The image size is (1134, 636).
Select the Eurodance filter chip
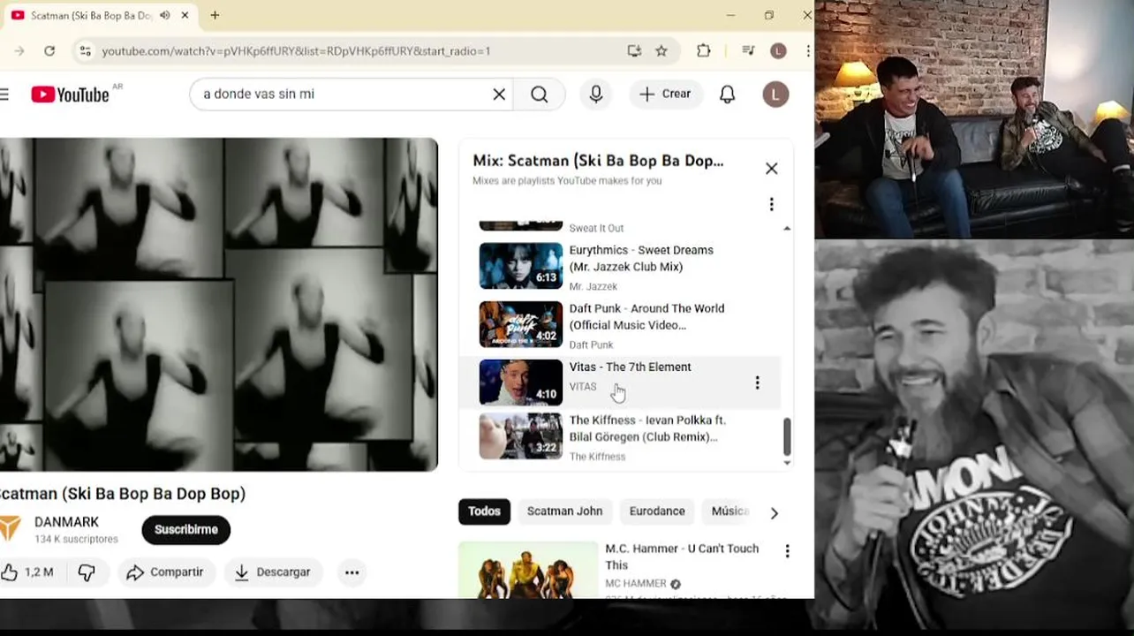coord(657,511)
